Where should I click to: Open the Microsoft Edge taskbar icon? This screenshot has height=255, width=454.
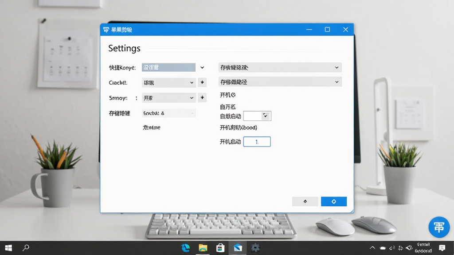186,248
